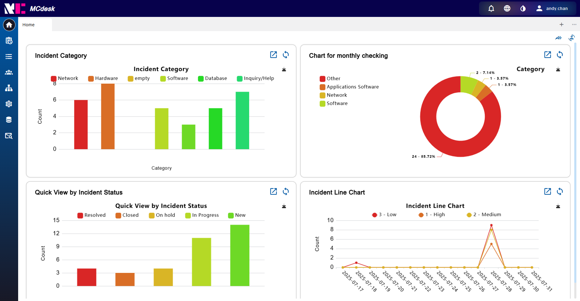Toggle Software legend in donut chart

click(x=334, y=103)
